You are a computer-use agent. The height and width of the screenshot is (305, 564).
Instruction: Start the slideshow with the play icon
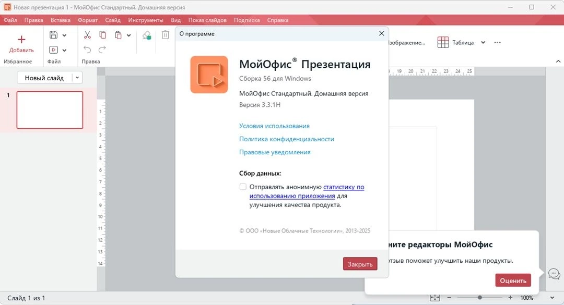[x=54, y=50]
